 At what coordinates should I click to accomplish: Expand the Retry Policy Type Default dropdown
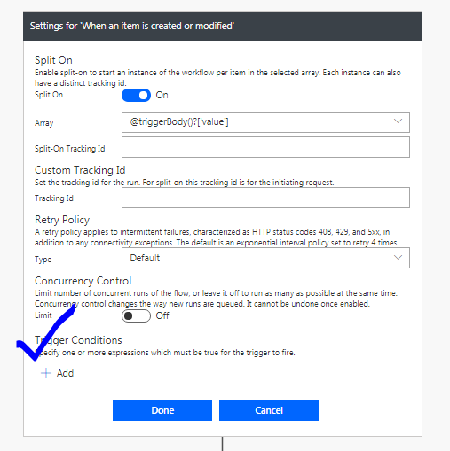click(265, 258)
